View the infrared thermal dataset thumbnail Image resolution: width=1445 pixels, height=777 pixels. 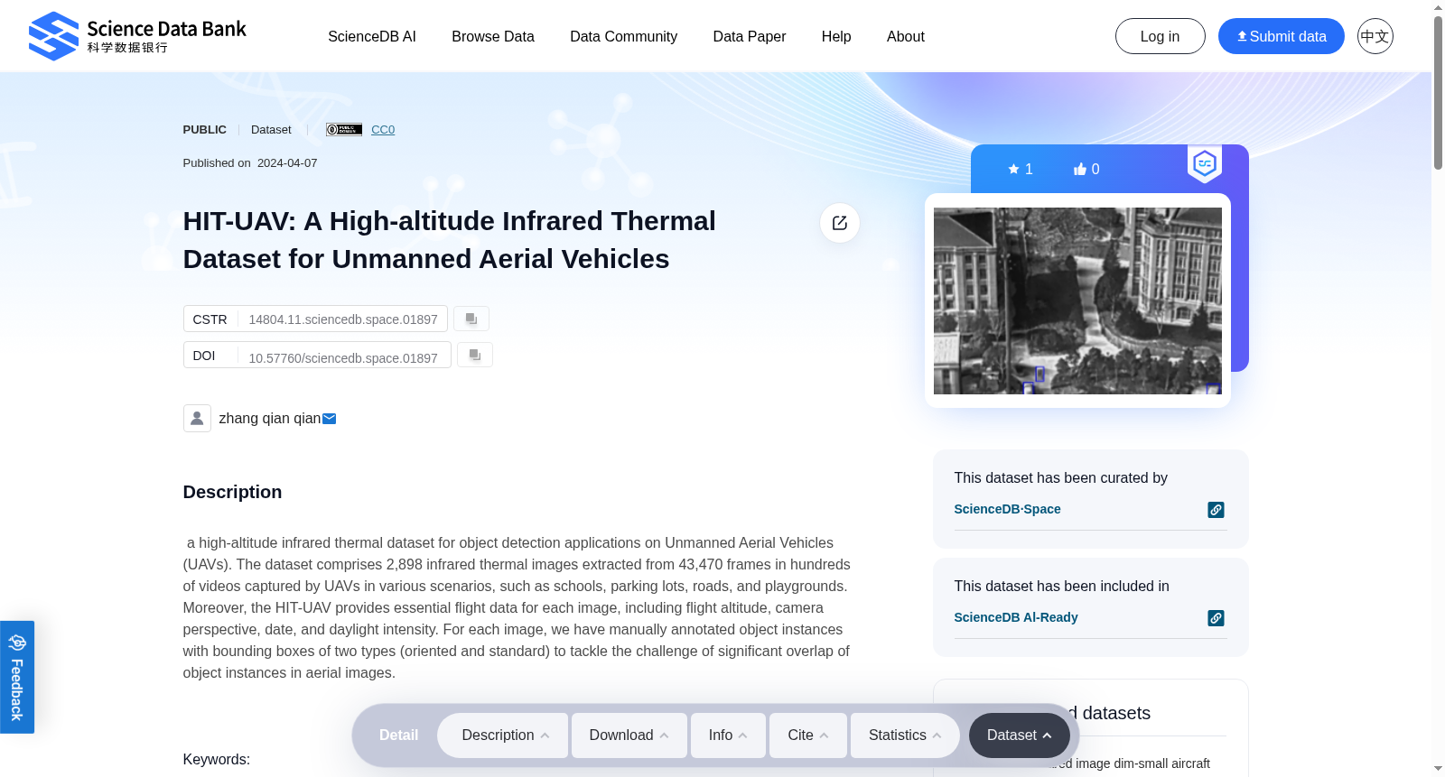point(1077,301)
